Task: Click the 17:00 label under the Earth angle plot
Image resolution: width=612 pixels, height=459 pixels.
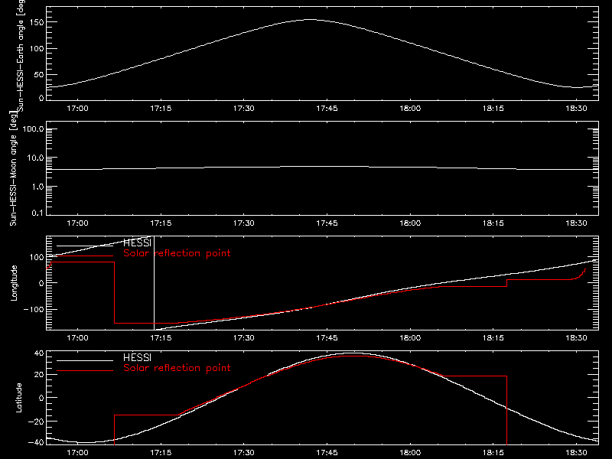Action: (x=78, y=109)
